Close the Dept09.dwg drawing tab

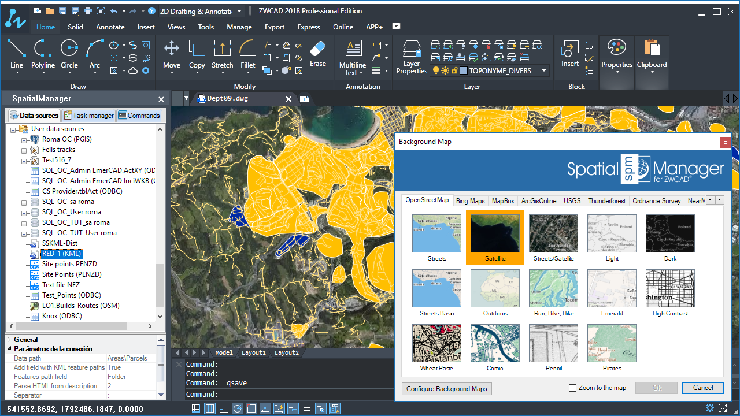pyautogui.click(x=289, y=99)
